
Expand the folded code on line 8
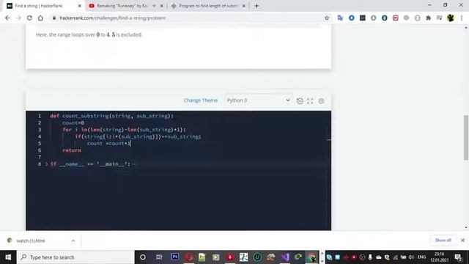(x=47, y=164)
